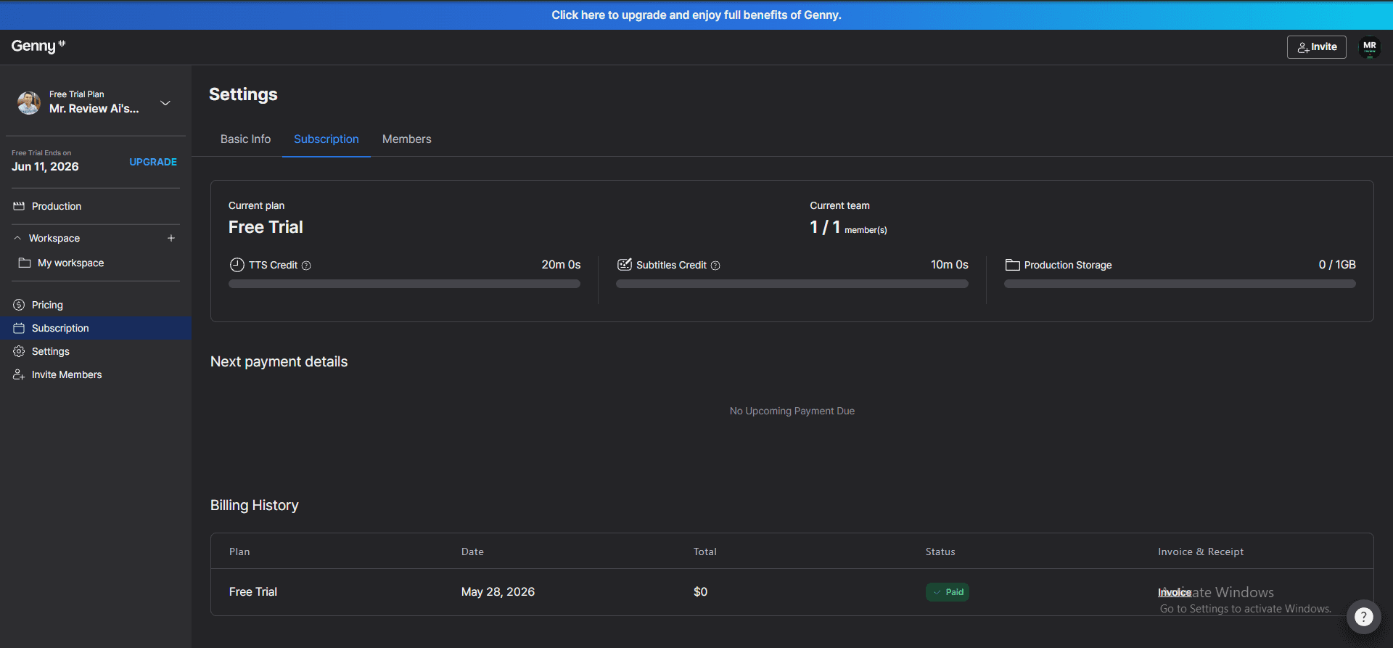Screen dimensions: 1393x648
Task: Click the UPGRADE link in sidebar
Action: coord(153,162)
